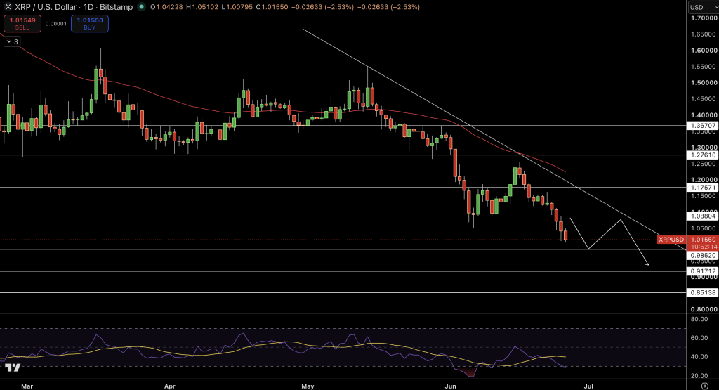The width and height of the screenshot is (719, 390).
Task: Select the 0.98520 horizontal line price label
Action: tap(703, 256)
